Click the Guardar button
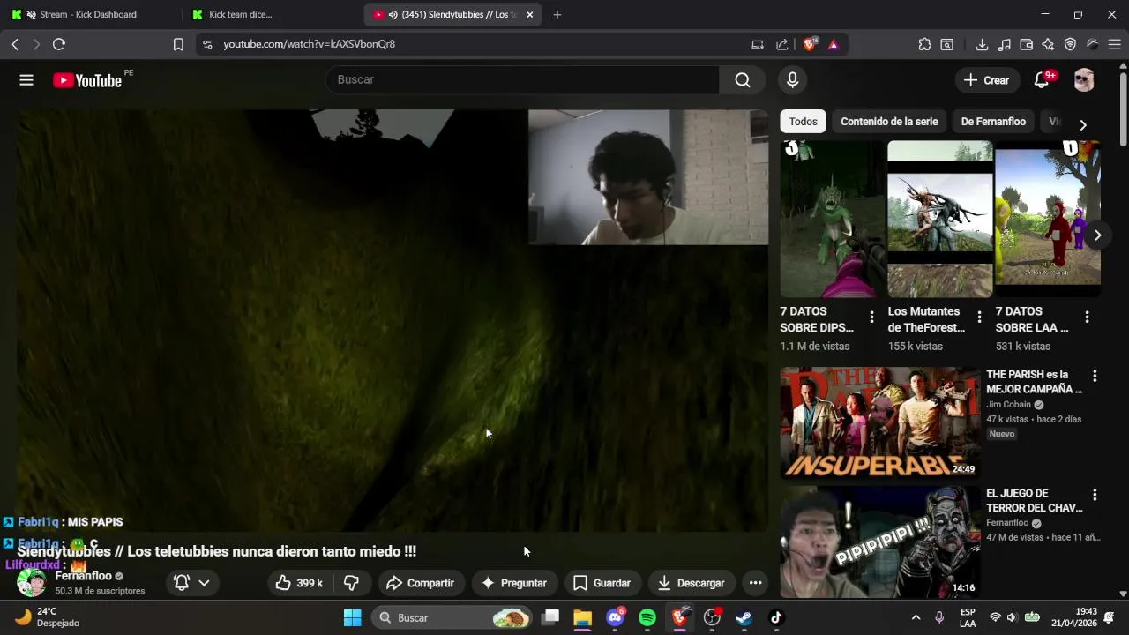The height and width of the screenshot is (635, 1129). coord(602,583)
